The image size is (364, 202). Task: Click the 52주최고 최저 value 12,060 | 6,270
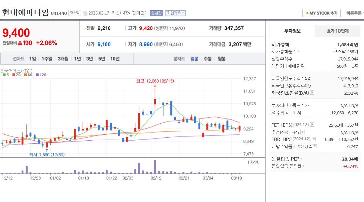[345, 113]
